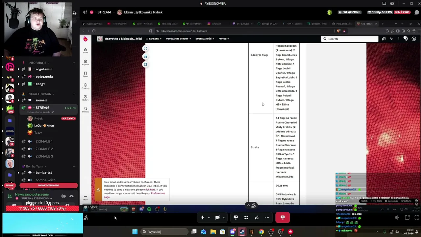
Task: Open the camera options dropdown arrow
Action: click(224, 218)
